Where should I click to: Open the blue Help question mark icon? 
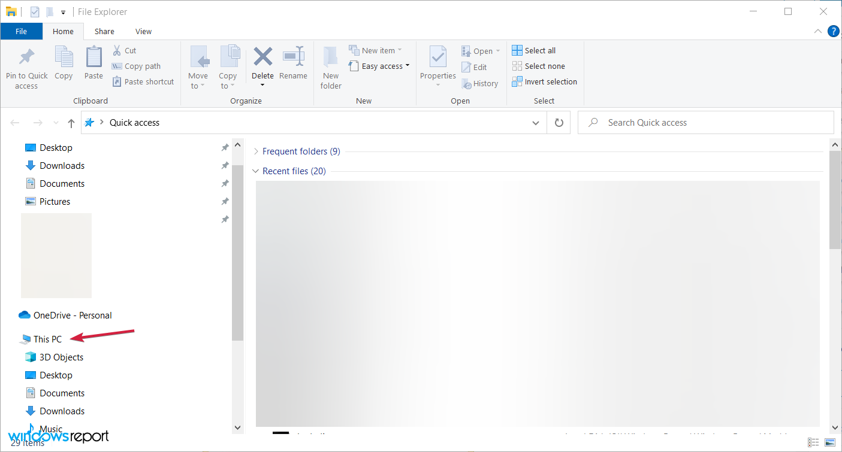pos(833,31)
